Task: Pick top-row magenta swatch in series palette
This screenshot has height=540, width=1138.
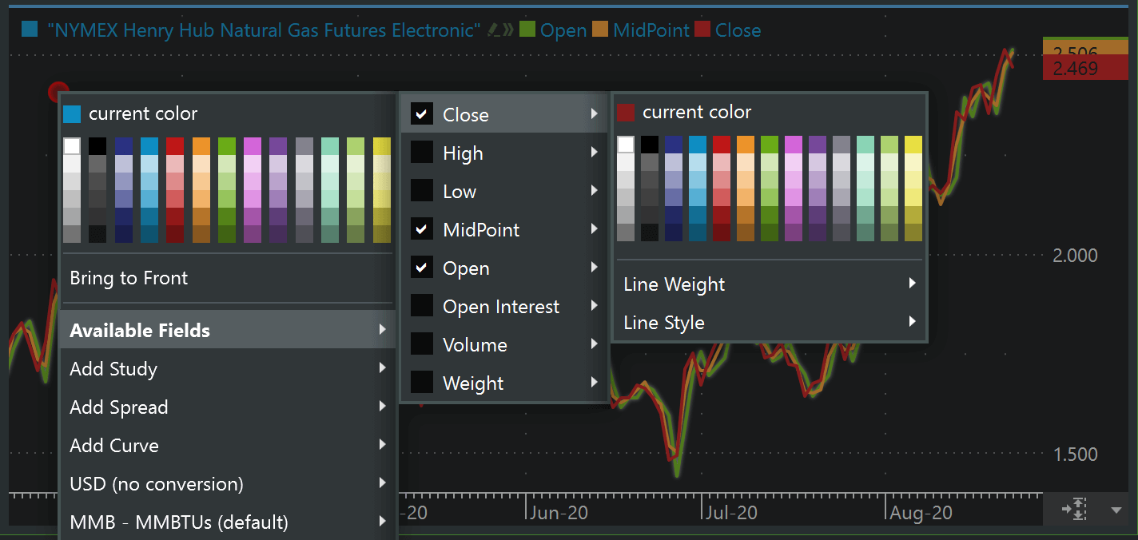Action: [253, 146]
